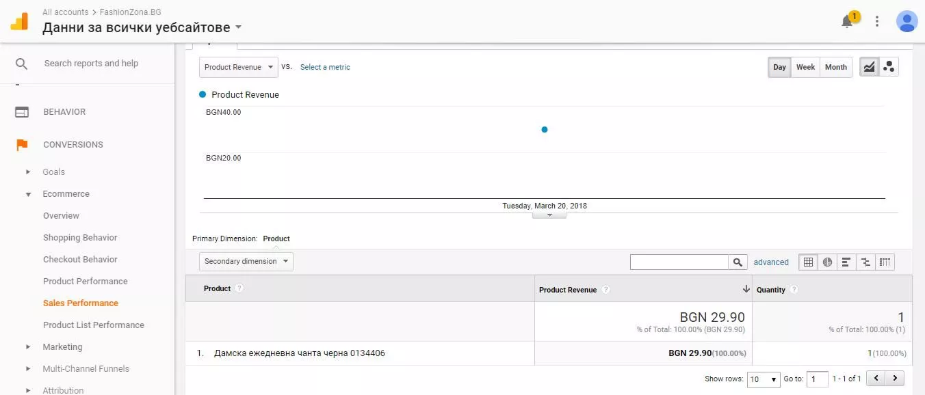Open the user account avatar

coord(907,21)
